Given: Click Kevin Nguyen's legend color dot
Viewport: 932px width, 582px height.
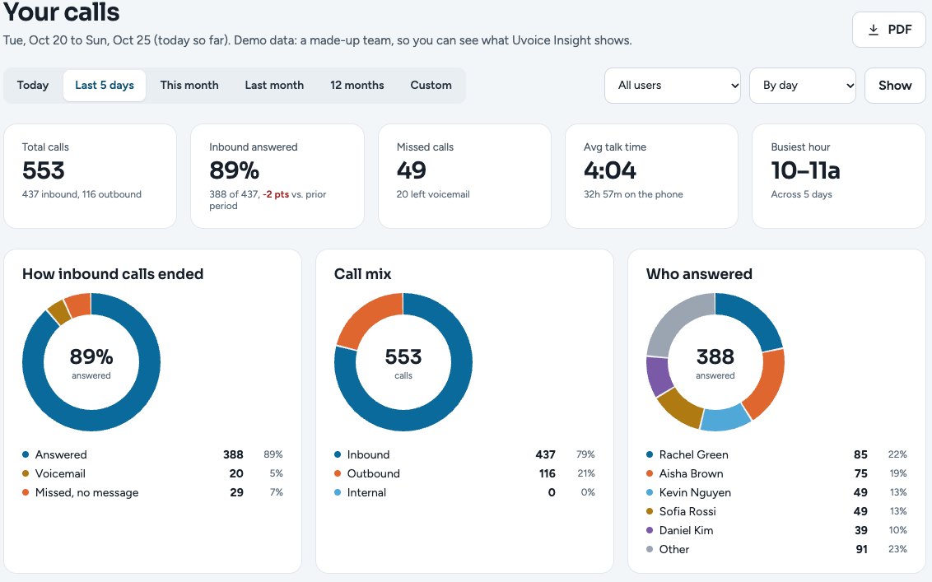Looking at the screenshot, I should pos(650,493).
